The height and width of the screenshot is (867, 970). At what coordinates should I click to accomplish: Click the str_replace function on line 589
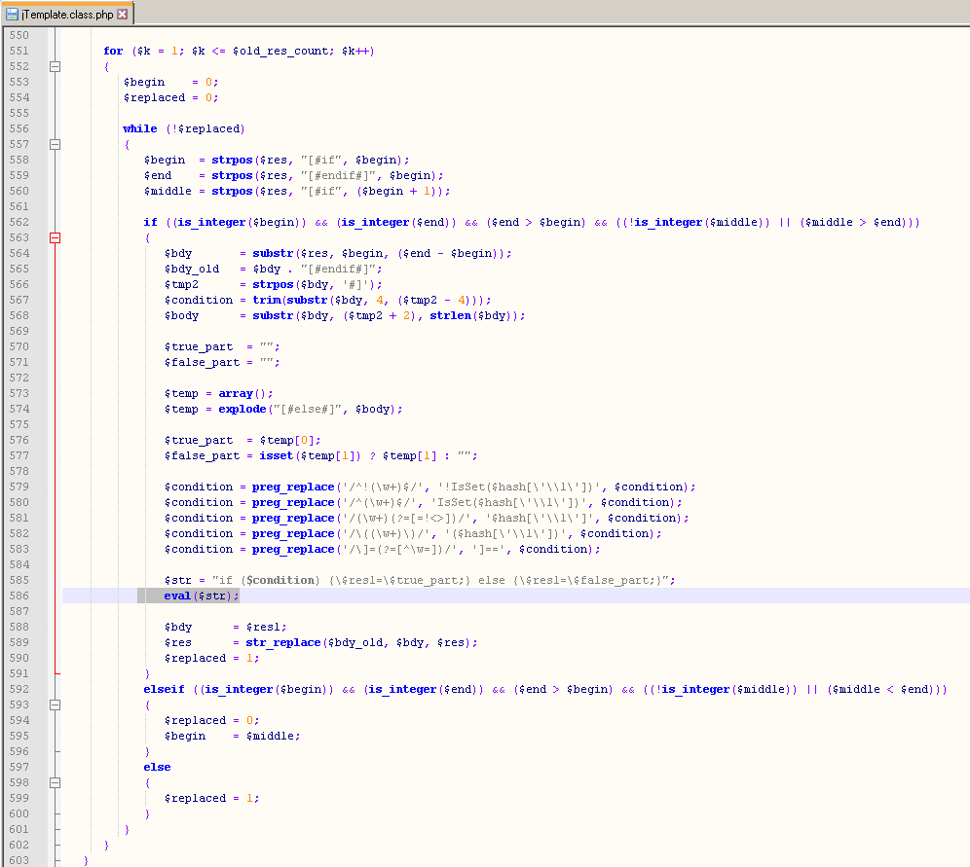click(x=282, y=642)
